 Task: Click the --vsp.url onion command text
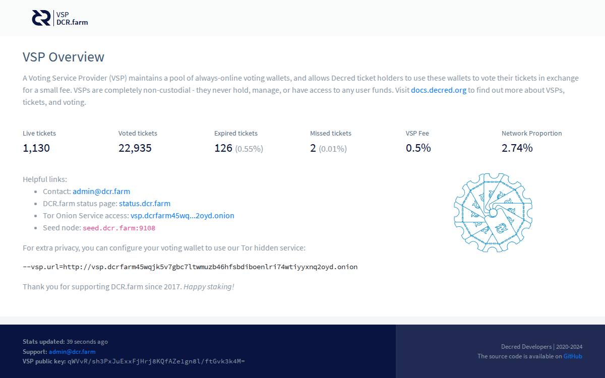(190, 267)
